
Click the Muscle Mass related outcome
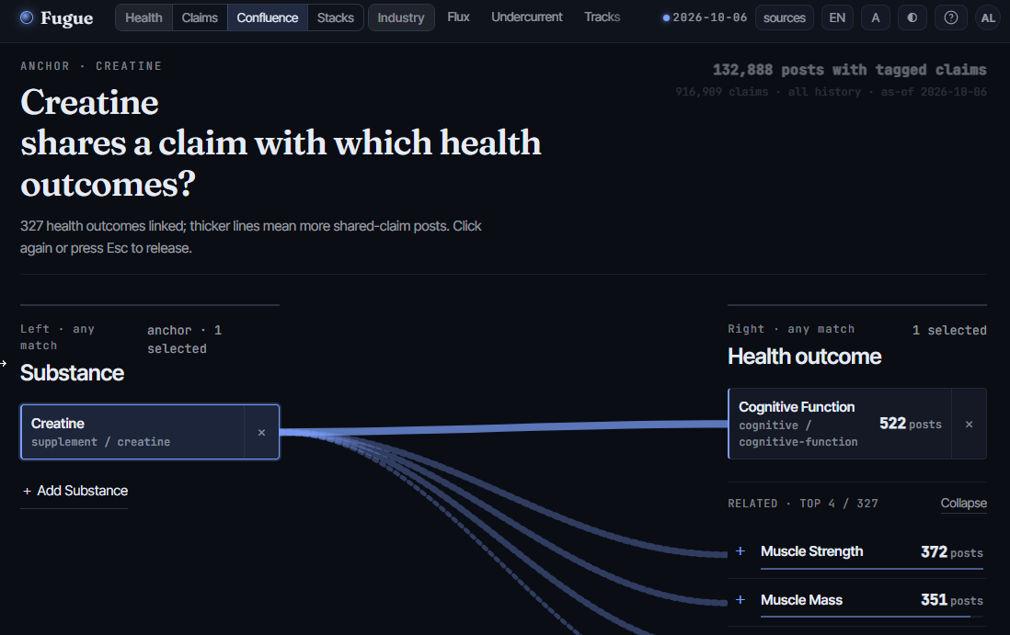tap(872, 600)
